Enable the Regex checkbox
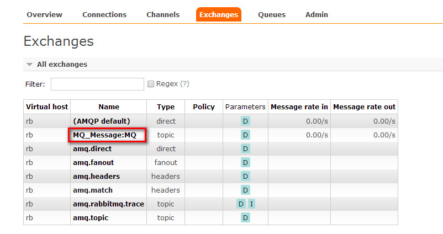This screenshot has height=234, width=443. pos(151,84)
